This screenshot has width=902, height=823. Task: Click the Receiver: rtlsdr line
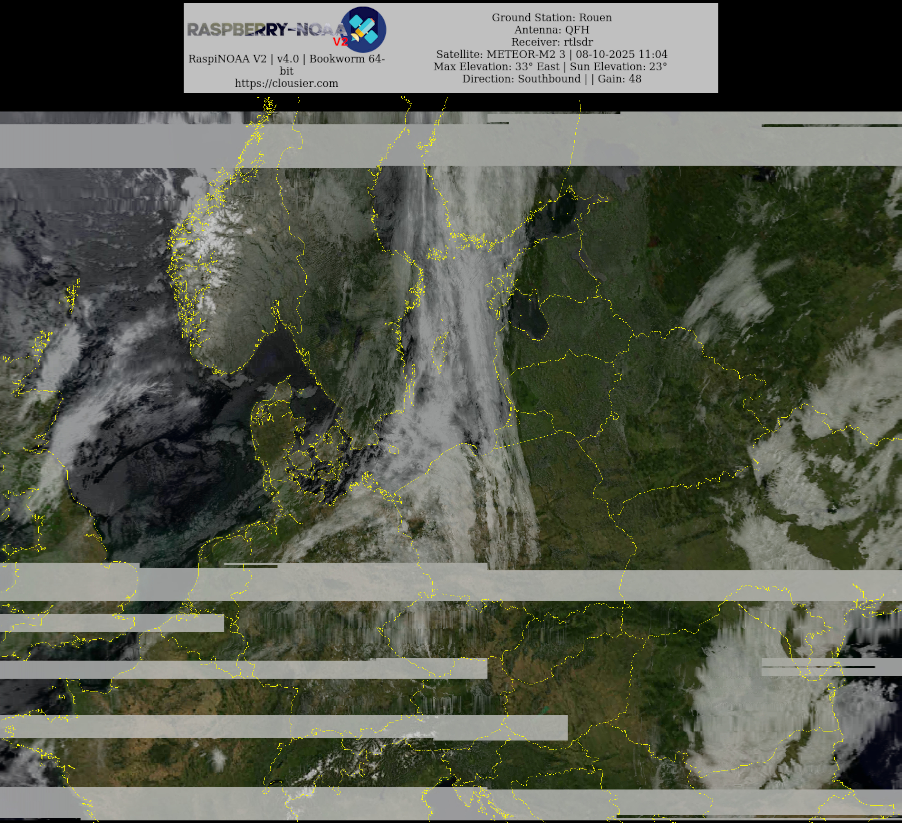pyautogui.click(x=552, y=42)
